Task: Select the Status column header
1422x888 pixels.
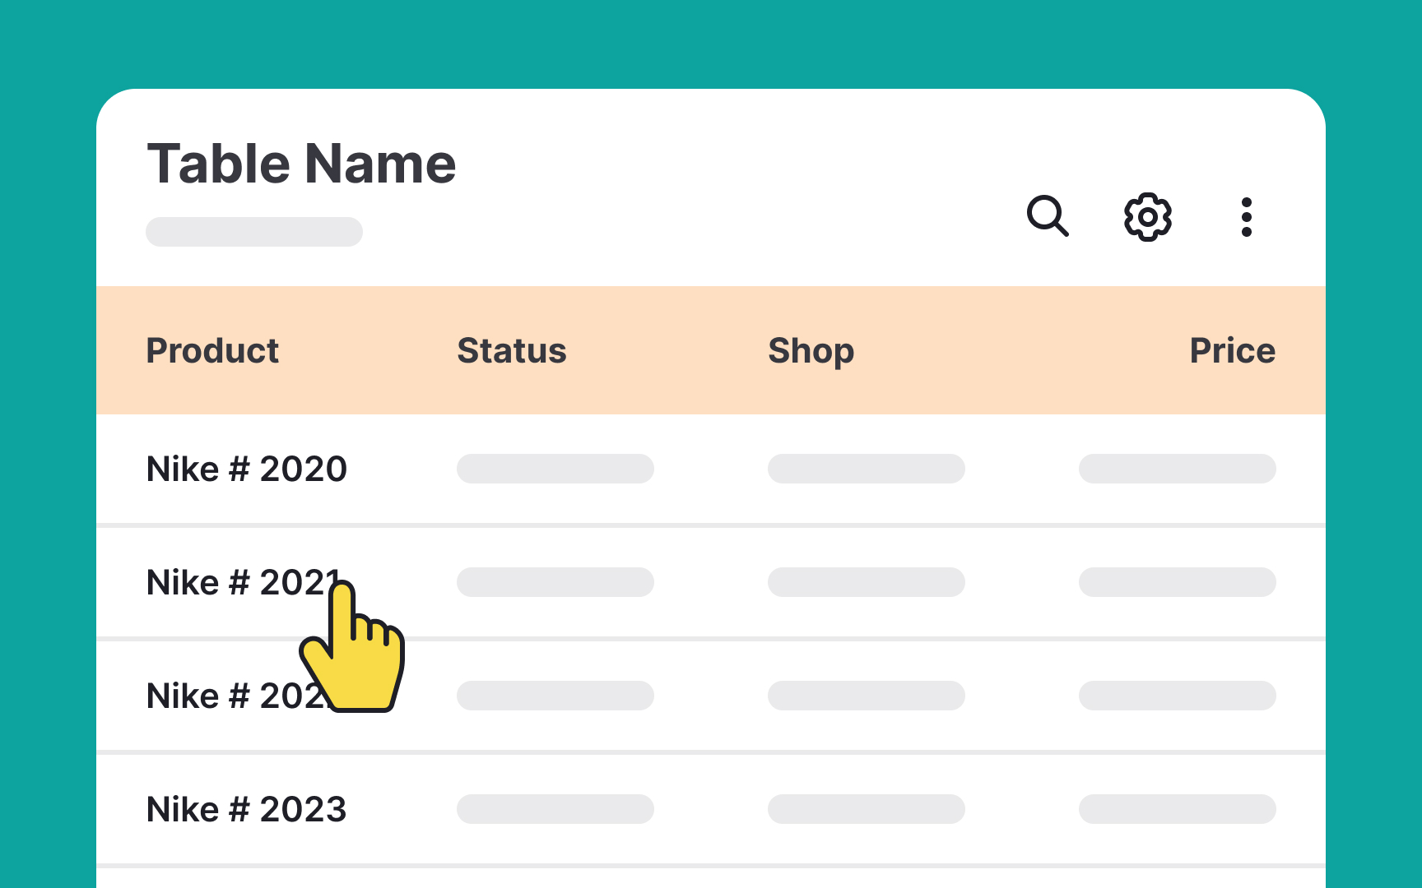Action: coord(511,349)
